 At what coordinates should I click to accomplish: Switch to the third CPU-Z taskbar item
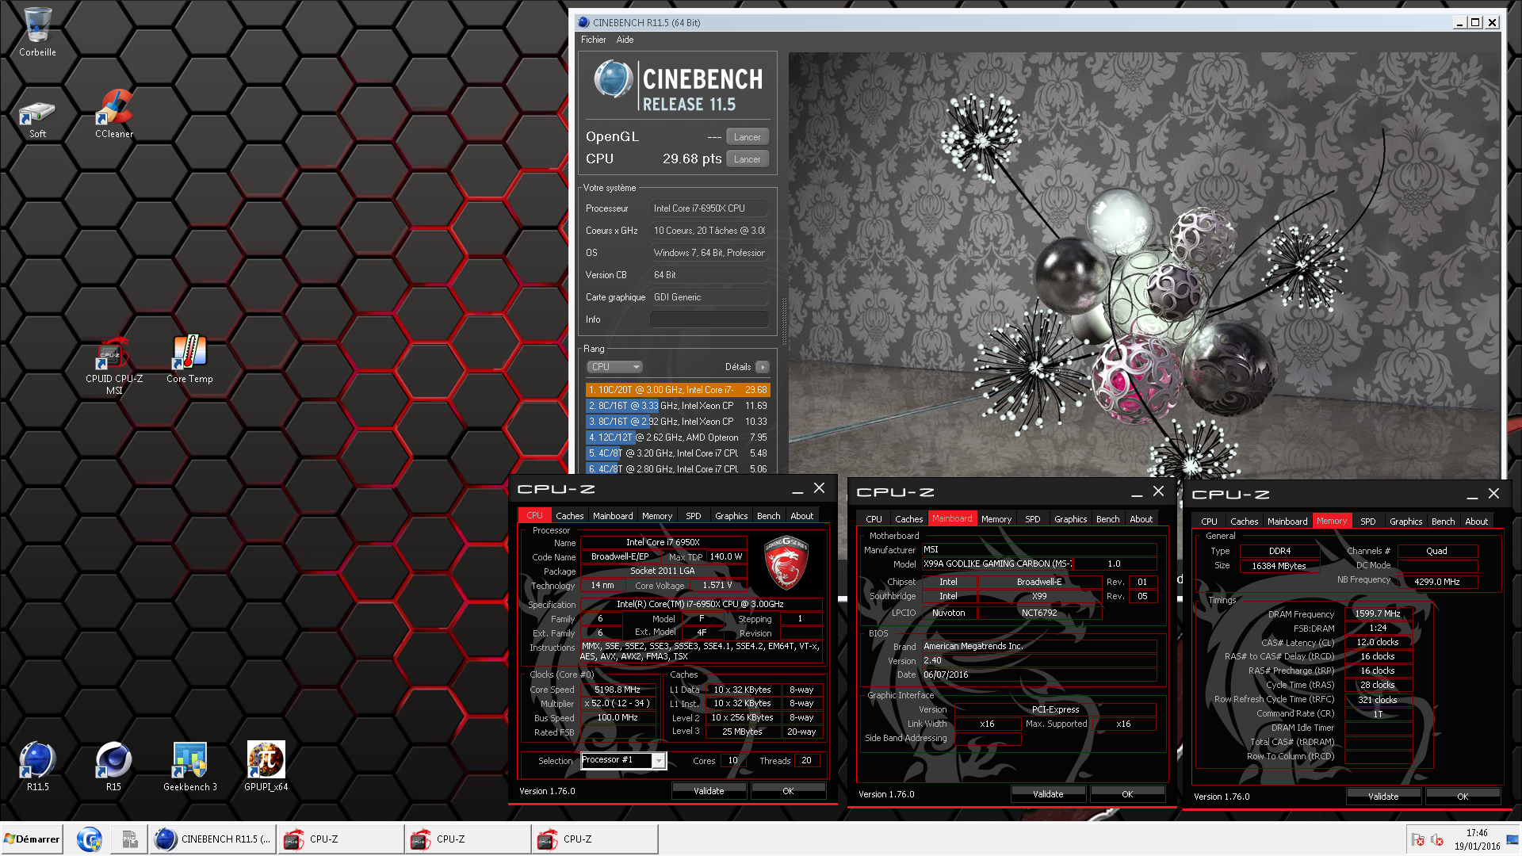(x=595, y=839)
